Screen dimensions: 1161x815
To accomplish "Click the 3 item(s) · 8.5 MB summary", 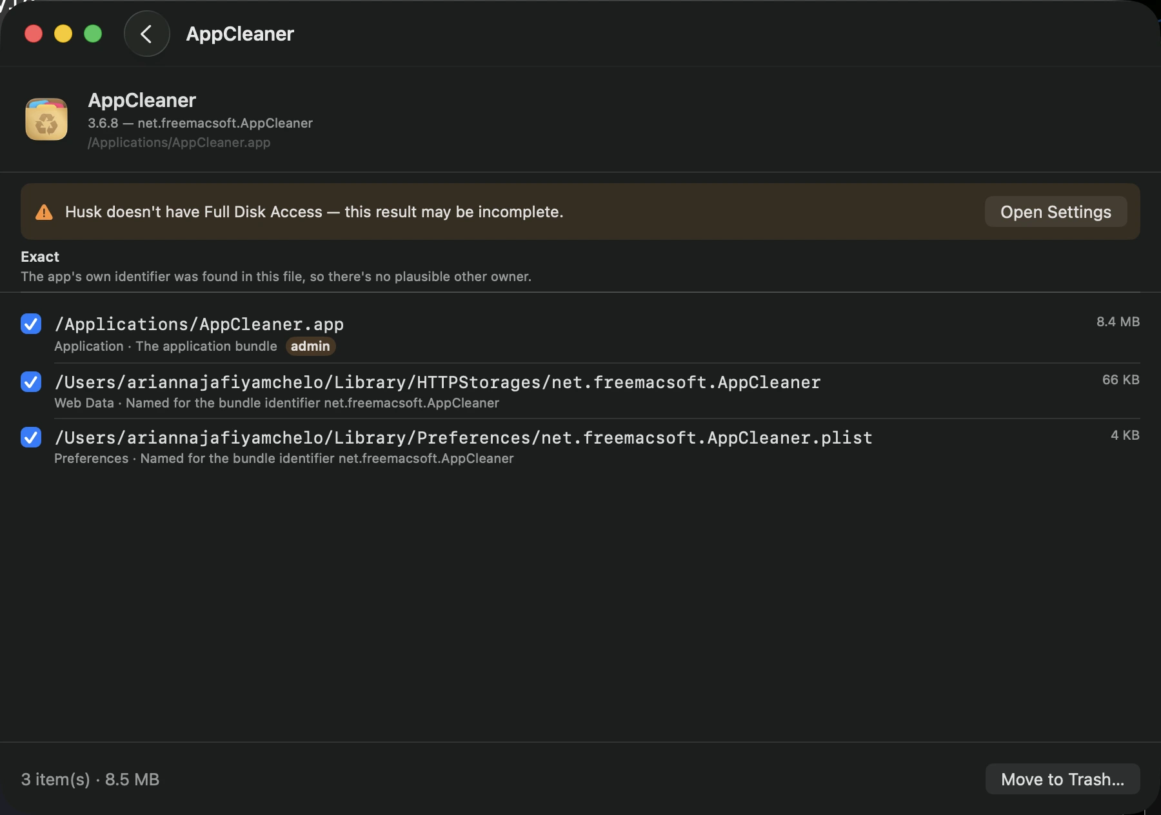I will [90, 780].
